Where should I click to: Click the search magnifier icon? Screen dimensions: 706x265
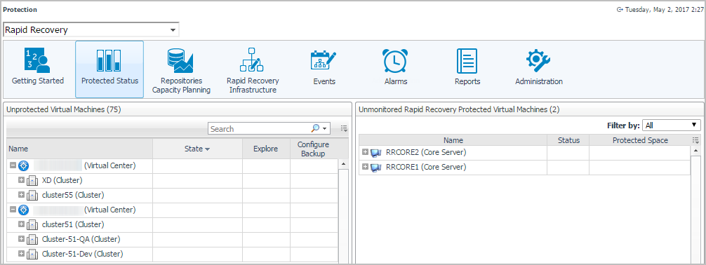(315, 129)
